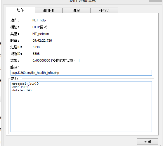This screenshot has height=146, width=163.
Task: Open the 调用栈 tab
Action: (x=48, y=11)
